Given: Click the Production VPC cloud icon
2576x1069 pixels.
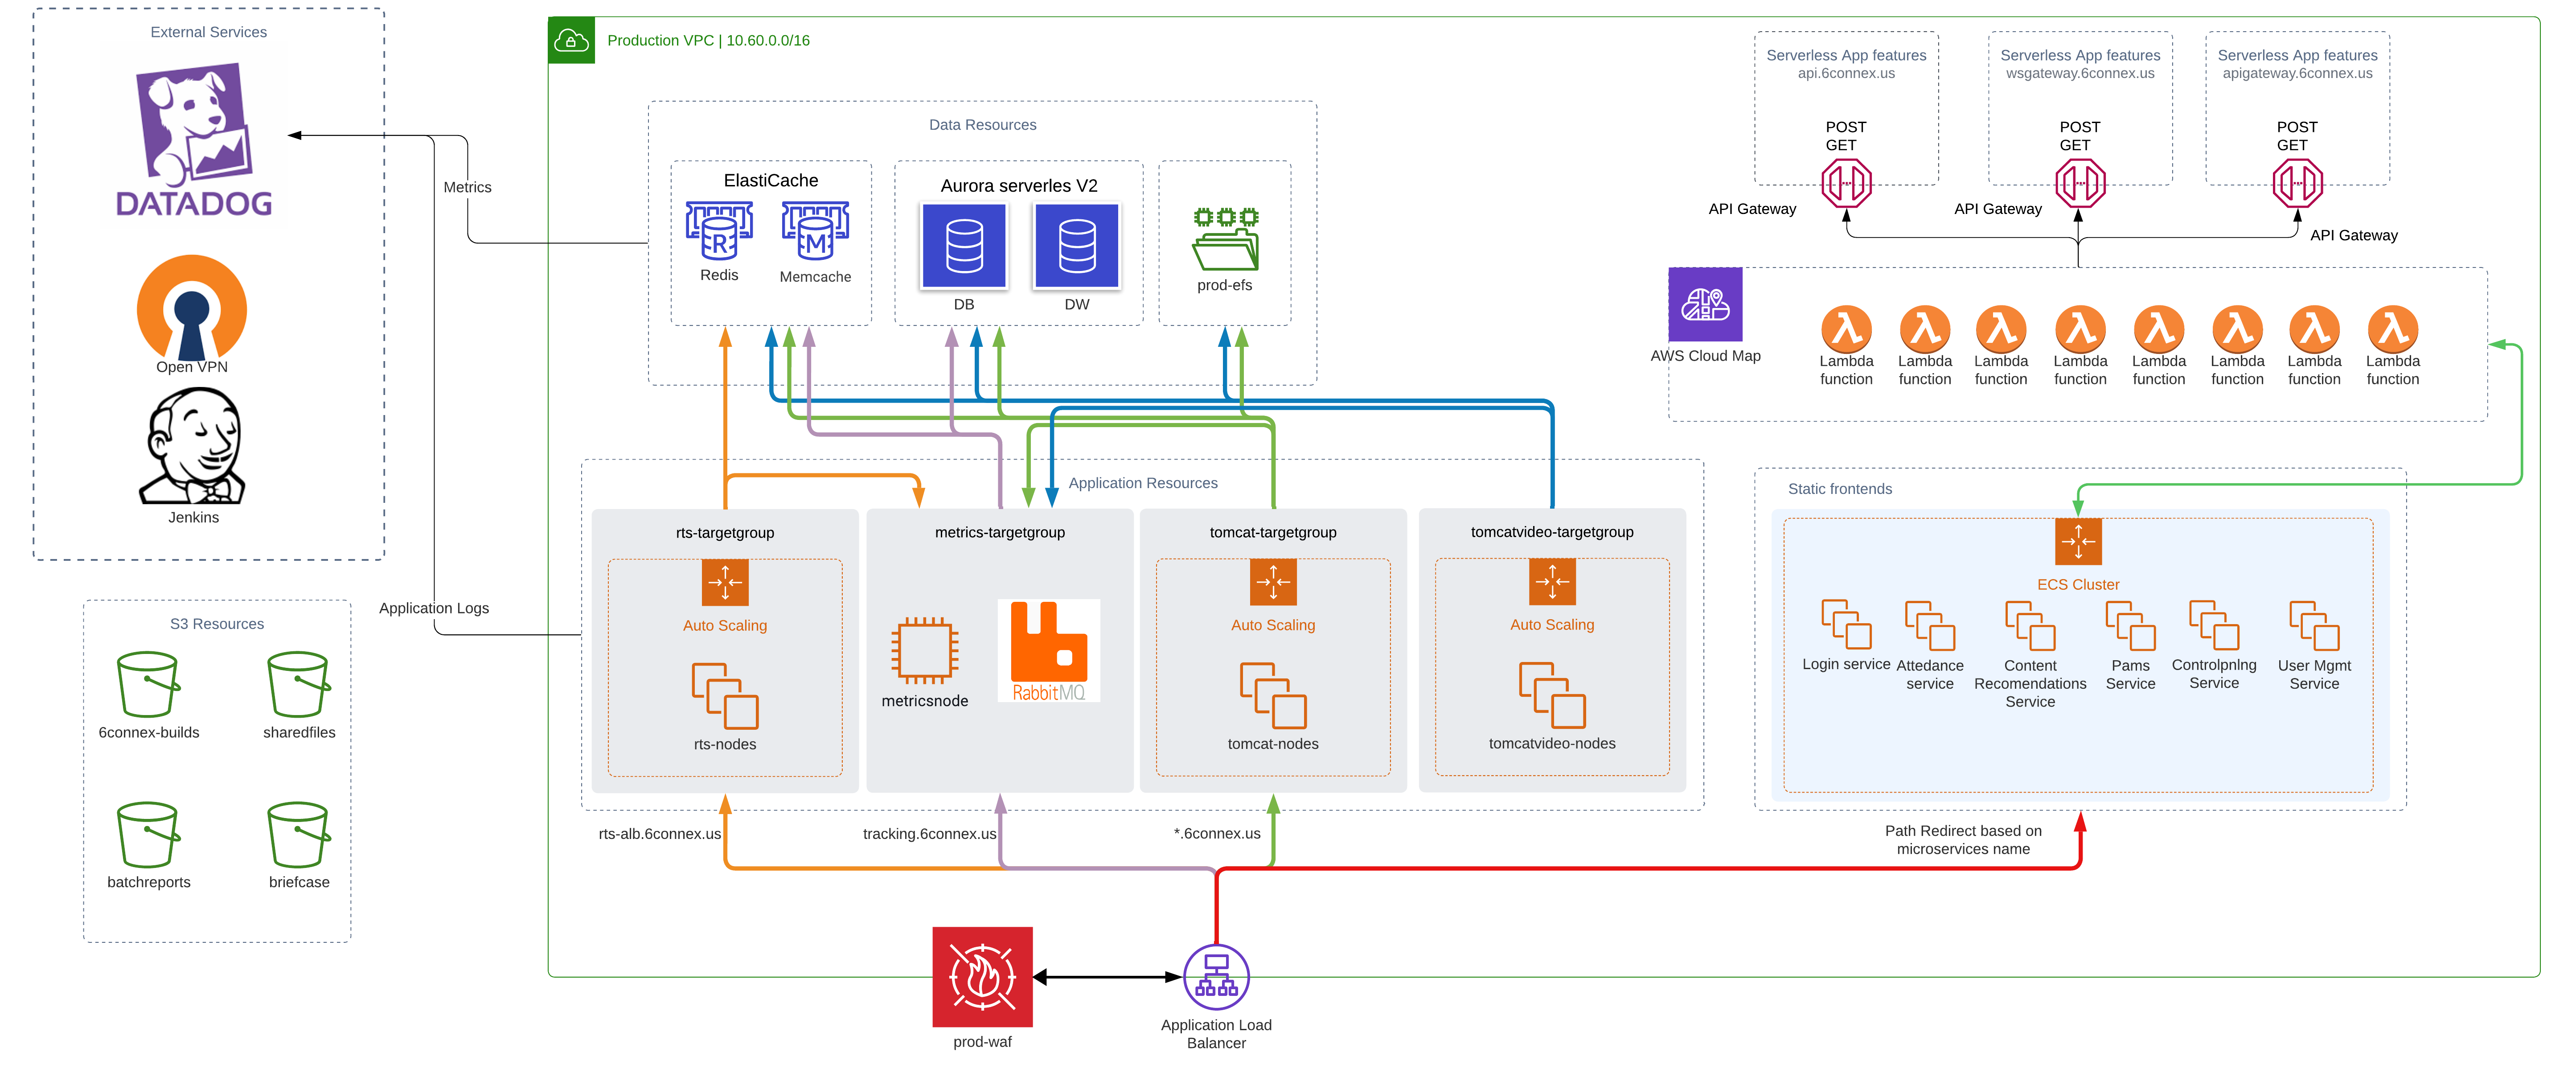Looking at the screenshot, I should pos(571,40).
